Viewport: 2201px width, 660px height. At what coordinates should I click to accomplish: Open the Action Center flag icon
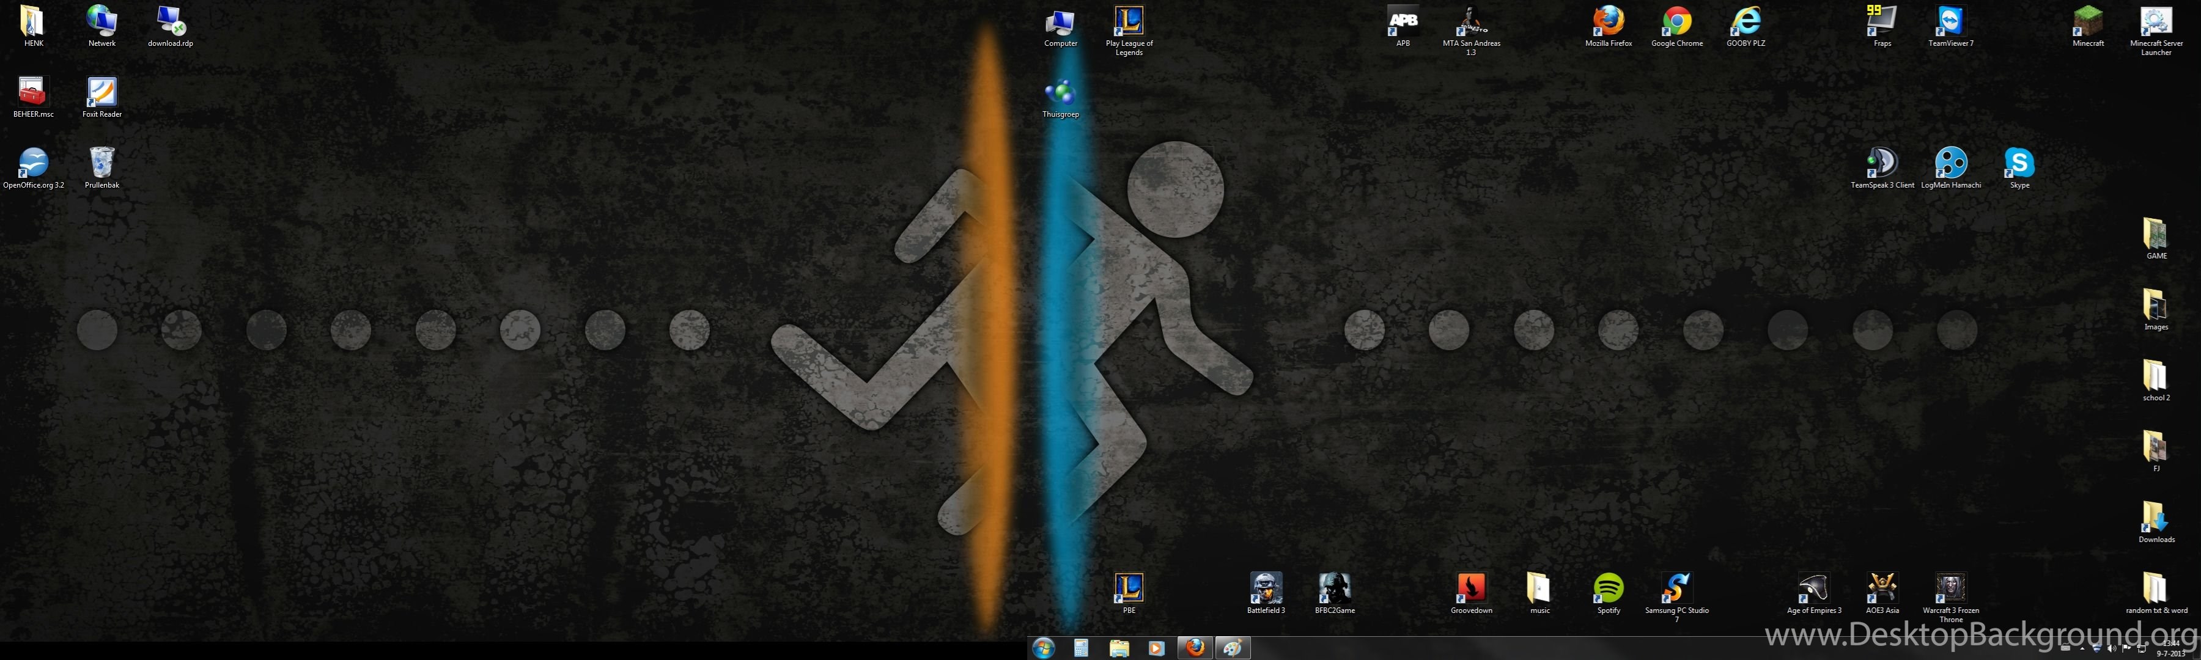[2126, 649]
